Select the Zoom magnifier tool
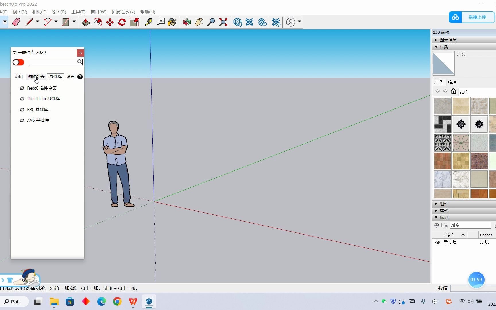The width and height of the screenshot is (496, 310). click(211, 22)
